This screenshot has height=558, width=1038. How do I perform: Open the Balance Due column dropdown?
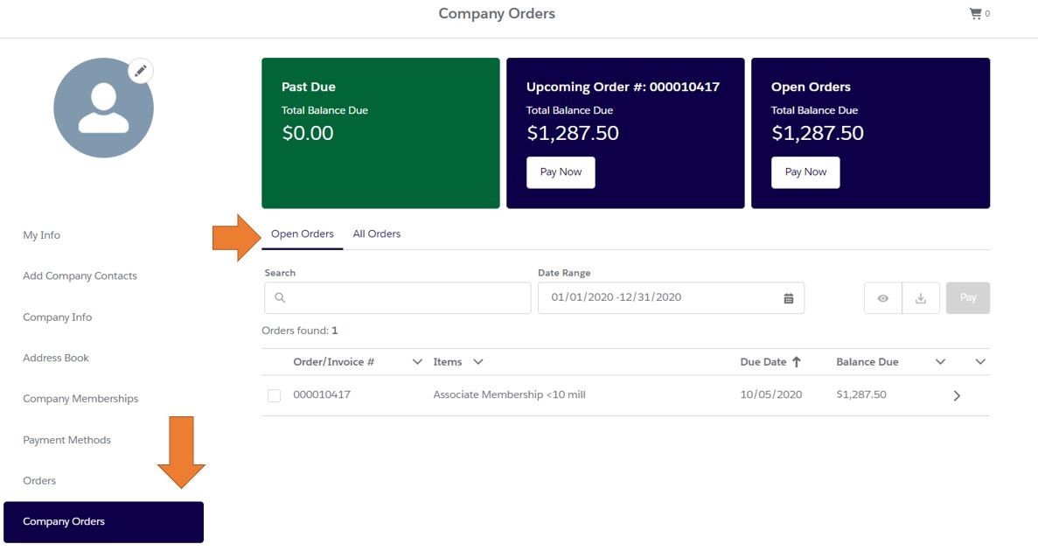939,361
